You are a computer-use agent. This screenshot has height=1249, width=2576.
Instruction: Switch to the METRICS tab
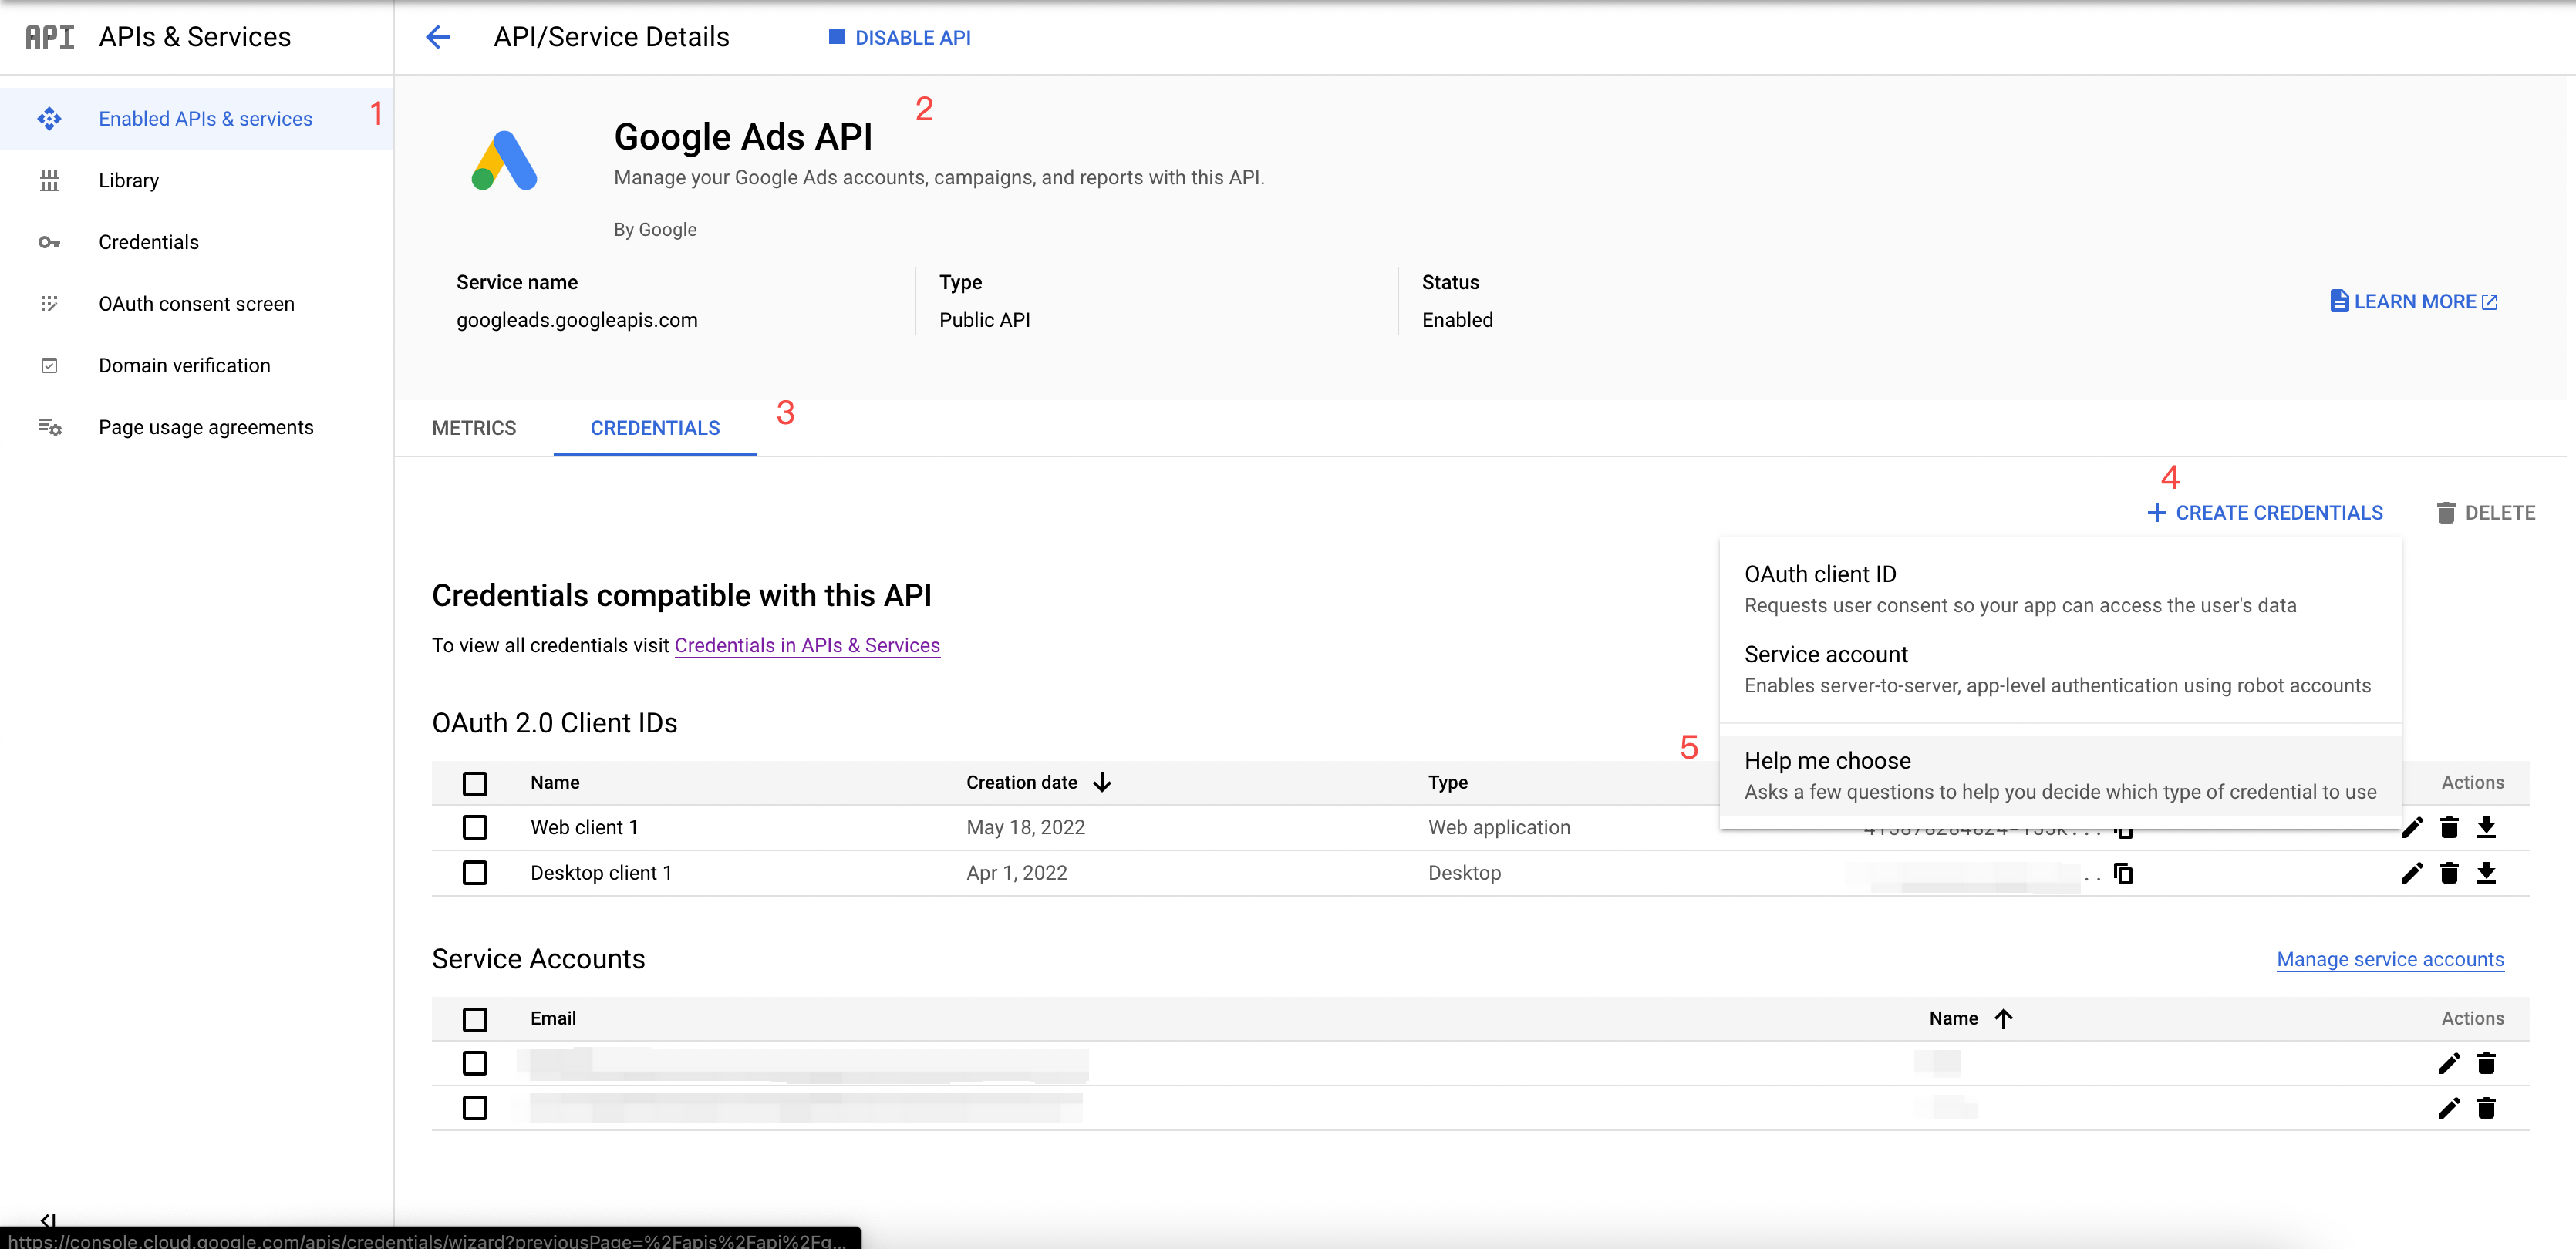click(x=474, y=428)
